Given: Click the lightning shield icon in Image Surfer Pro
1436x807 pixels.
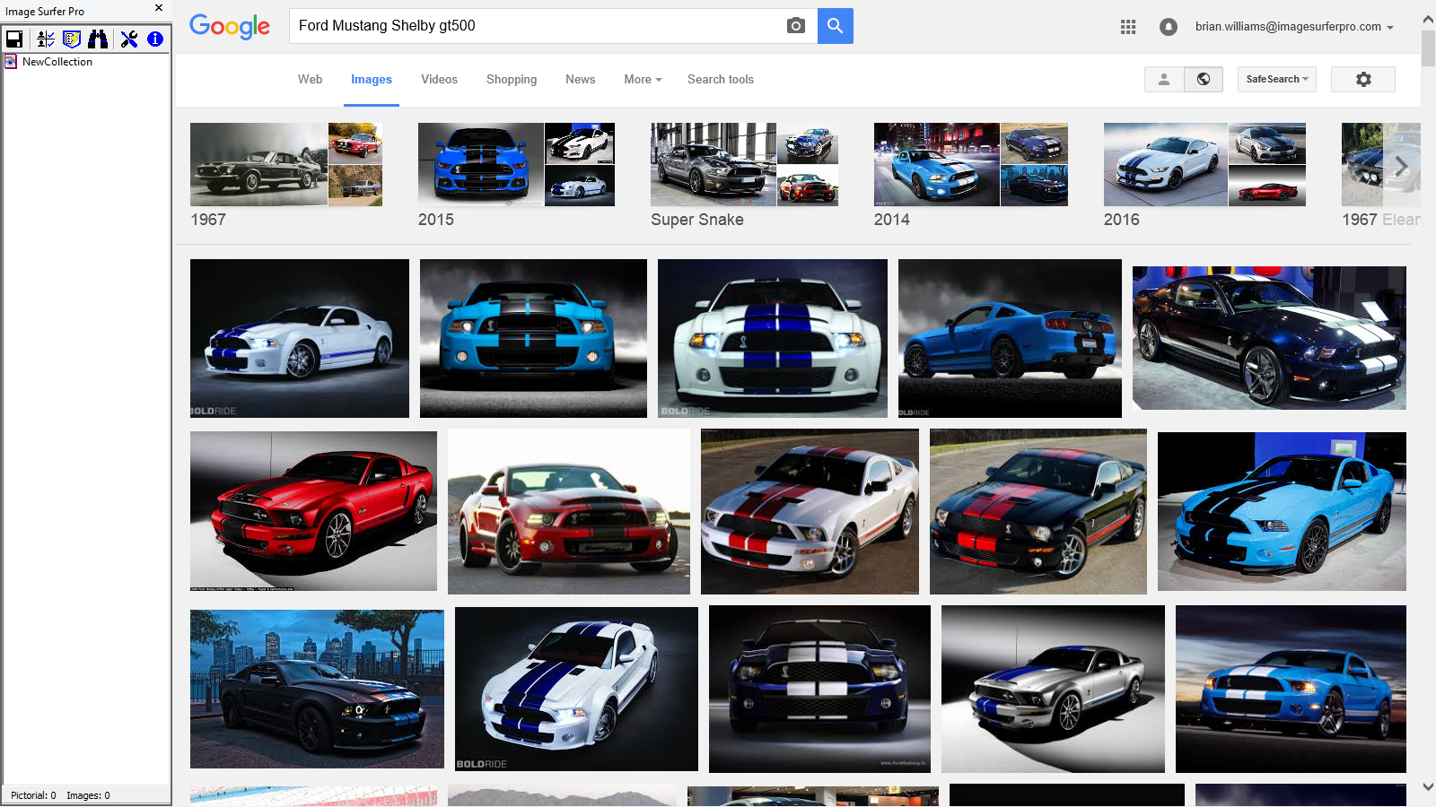Looking at the screenshot, I should (72, 39).
